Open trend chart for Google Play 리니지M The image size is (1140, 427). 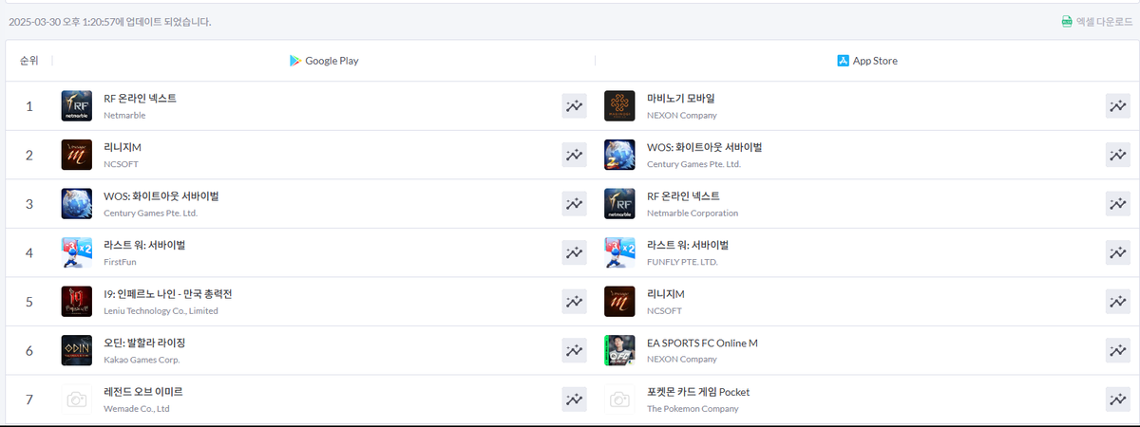[x=574, y=155]
